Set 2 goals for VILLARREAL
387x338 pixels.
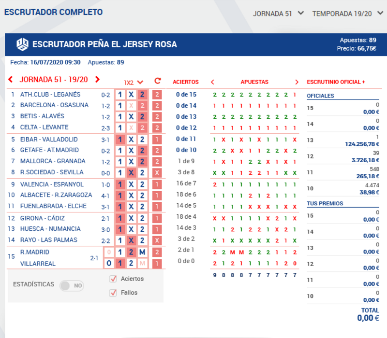pos(131,263)
